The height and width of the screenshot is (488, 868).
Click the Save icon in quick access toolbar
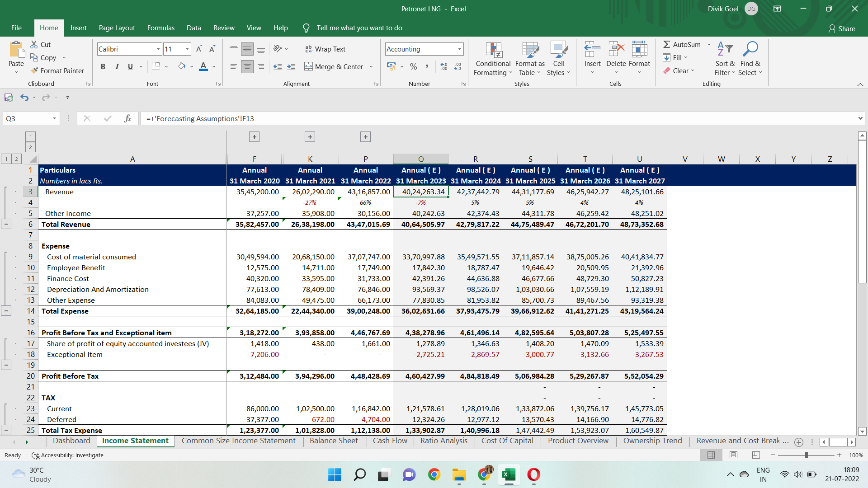tap(9, 97)
